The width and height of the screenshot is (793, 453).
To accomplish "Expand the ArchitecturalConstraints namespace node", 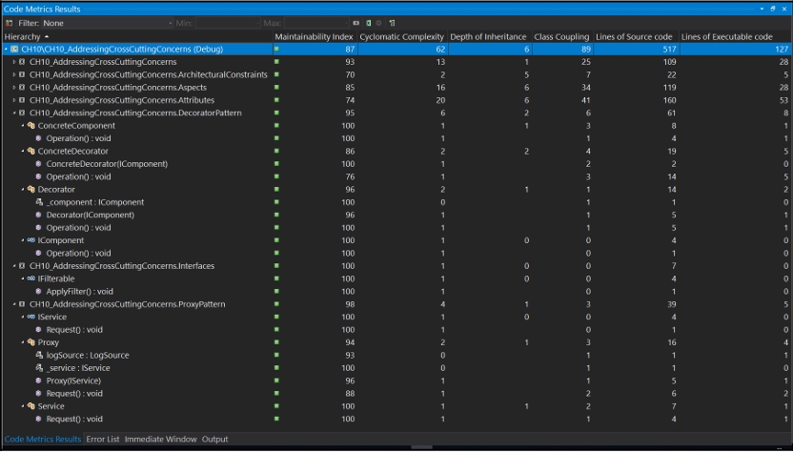I will pyautogui.click(x=14, y=75).
